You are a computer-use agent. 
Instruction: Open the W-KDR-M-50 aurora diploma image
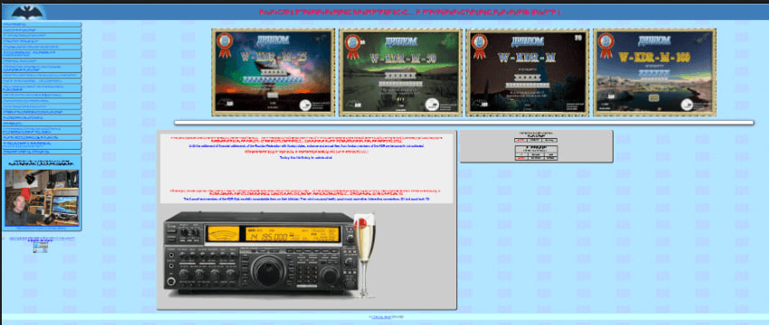pos(400,72)
